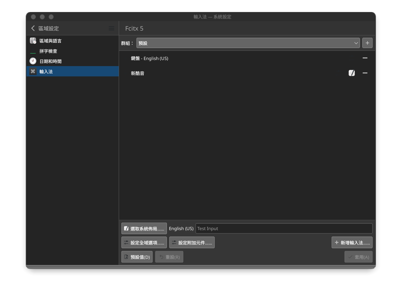
Task: Go back using the chevron beside 區域設定
Action: point(33,28)
